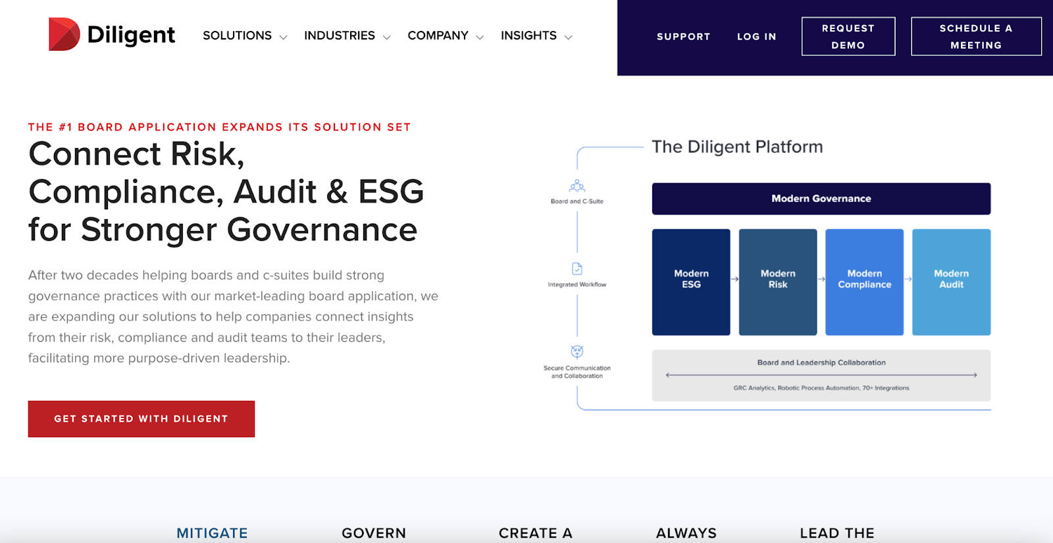The width and height of the screenshot is (1053, 543).
Task: Open the Solutions navigation menu
Action: tap(237, 36)
